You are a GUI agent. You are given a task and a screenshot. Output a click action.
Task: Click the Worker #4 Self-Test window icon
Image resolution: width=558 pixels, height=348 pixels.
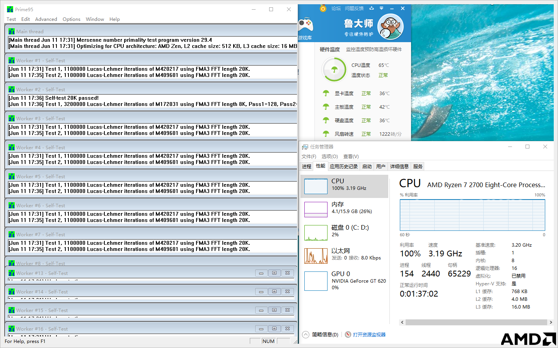pos(12,147)
